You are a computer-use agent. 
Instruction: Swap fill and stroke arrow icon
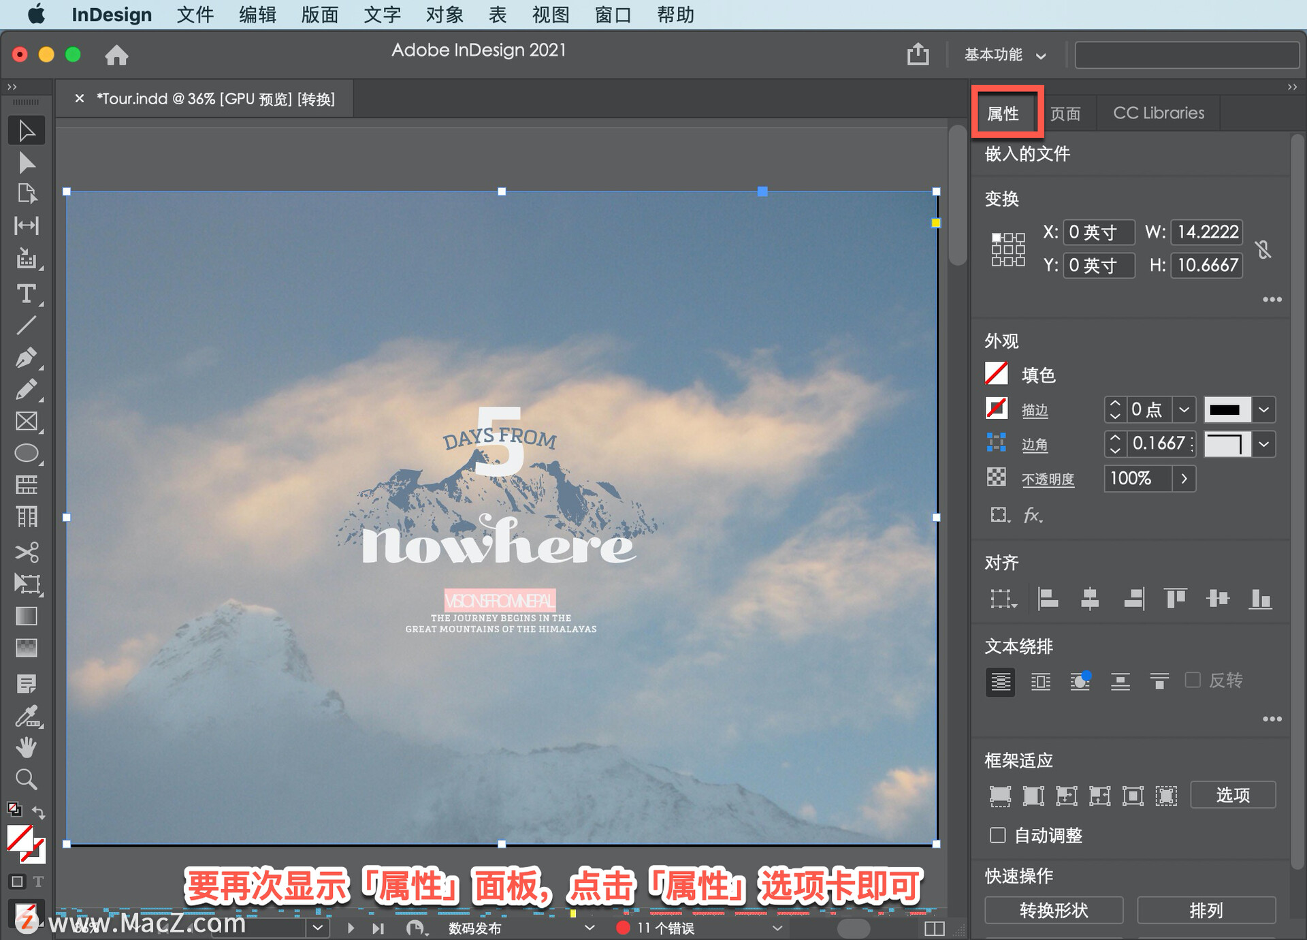click(39, 813)
